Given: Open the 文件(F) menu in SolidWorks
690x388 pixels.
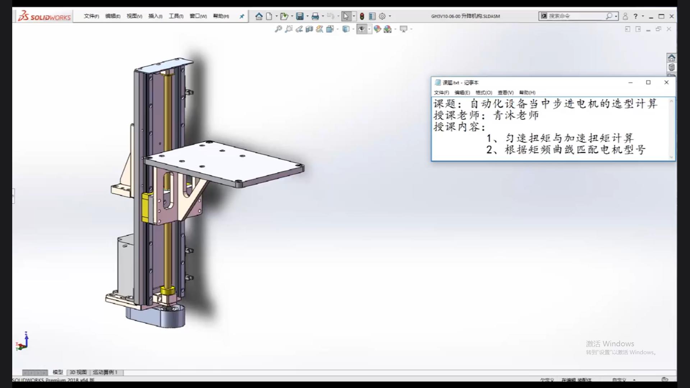Looking at the screenshot, I should pyautogui.click(x=91, y=16).
